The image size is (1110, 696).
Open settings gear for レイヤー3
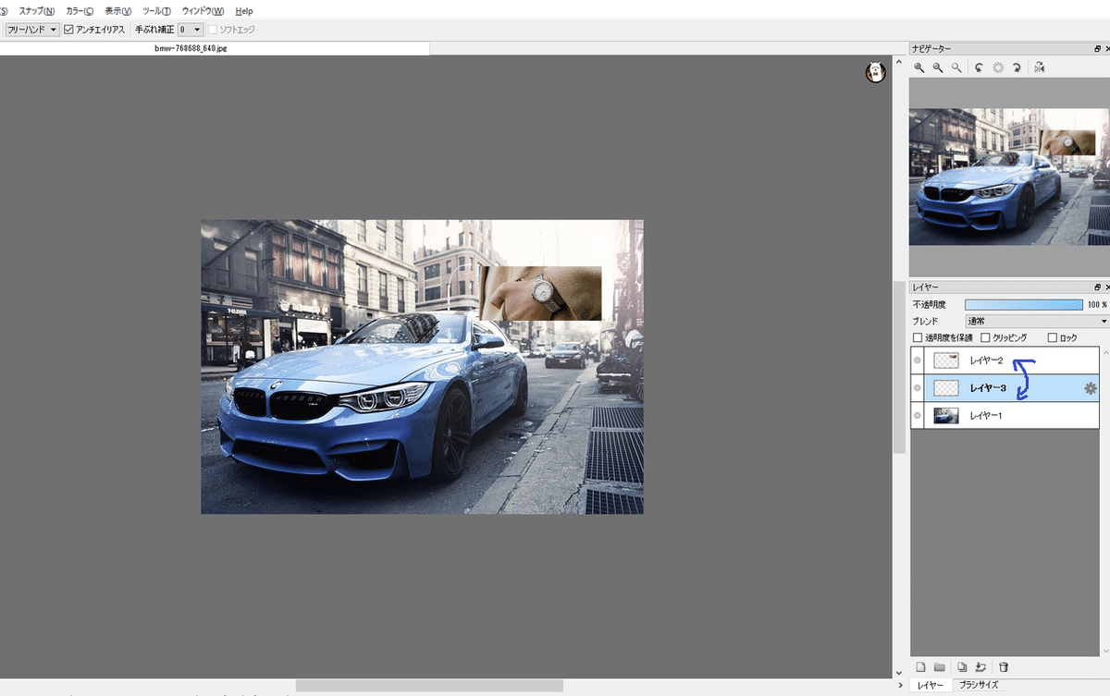(1091, 389)
